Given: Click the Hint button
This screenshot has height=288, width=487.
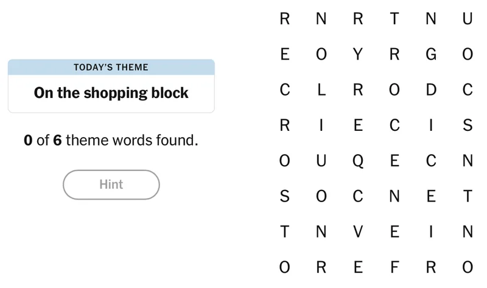Looking at the screenshot, I should click(x=111, y=184).
